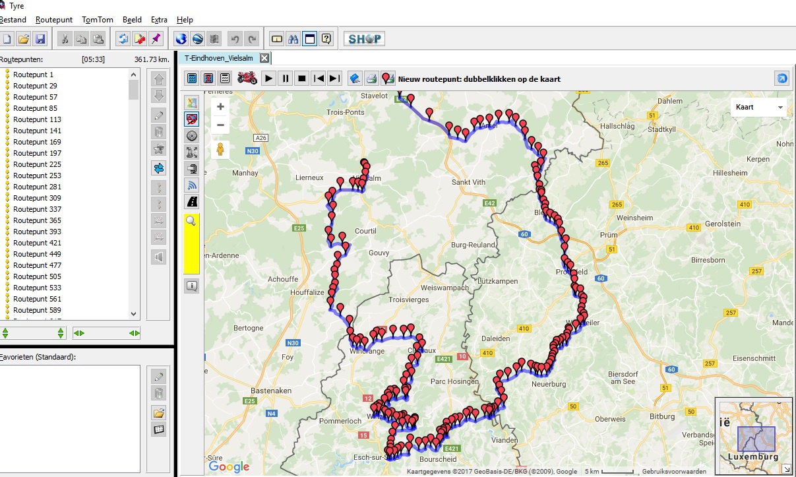Viewport: 796px width, 477px height.
Task: Toggle the no-entry overlay button on map sidebar
Action: pyautogui.click(x=192, y=119)
